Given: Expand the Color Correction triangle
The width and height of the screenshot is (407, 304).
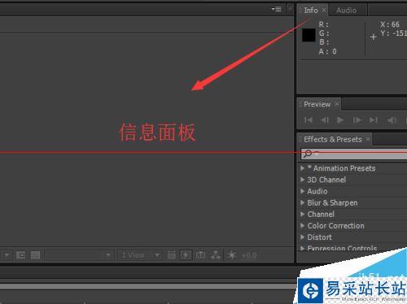Looking at the screenshot, I should tap(303, 225).
